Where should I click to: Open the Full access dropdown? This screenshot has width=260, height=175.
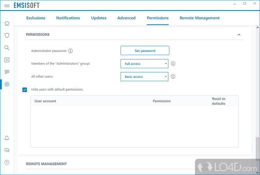145,64
